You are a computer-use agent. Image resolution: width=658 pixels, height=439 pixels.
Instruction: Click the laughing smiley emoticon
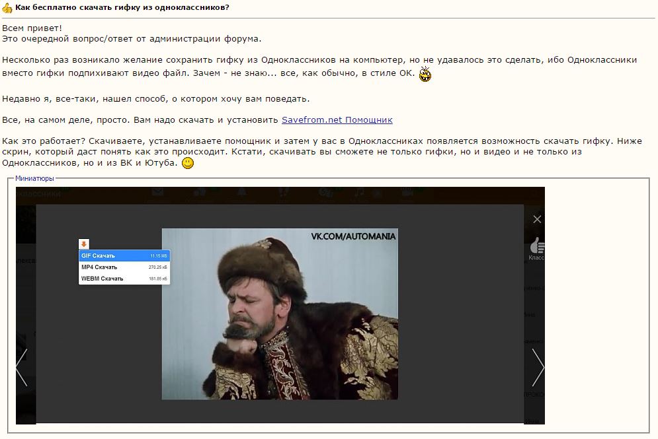click(x=425, y=74)
